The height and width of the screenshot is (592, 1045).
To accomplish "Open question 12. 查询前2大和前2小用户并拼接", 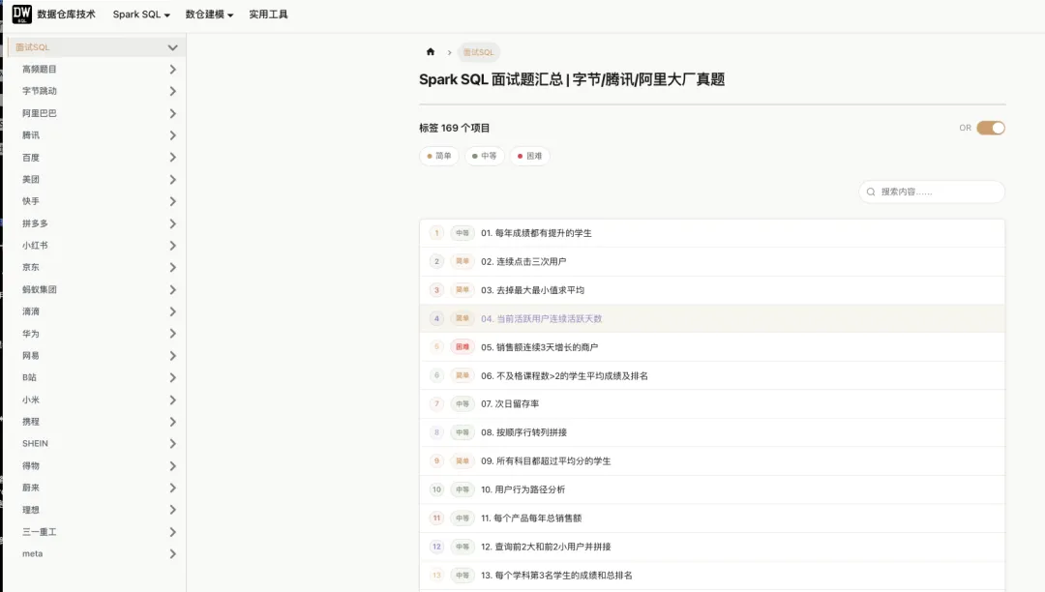I will click(x=712, y=547).
